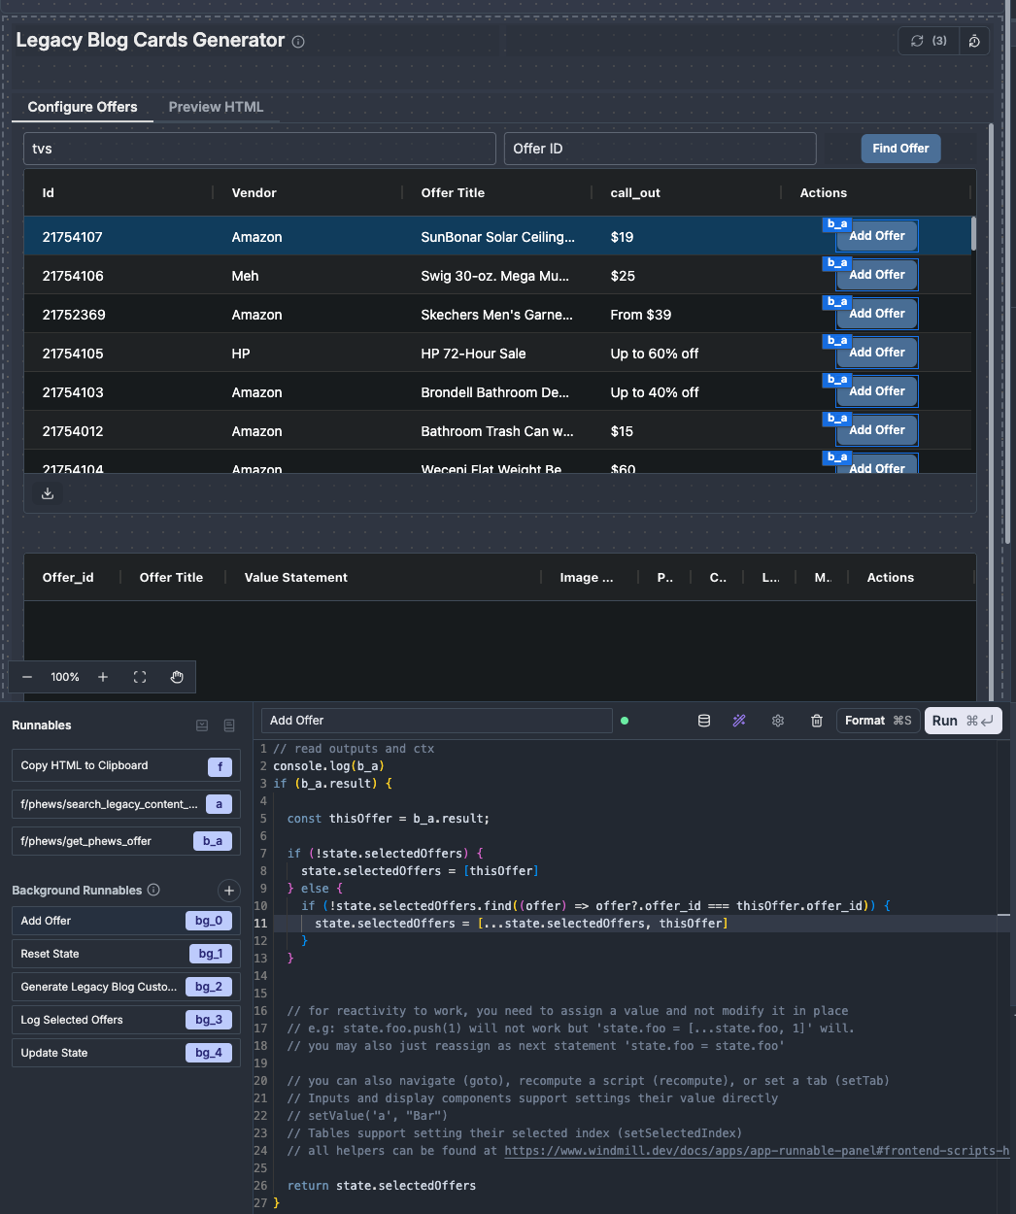Delete the script with trash icon

click(817, 721)
